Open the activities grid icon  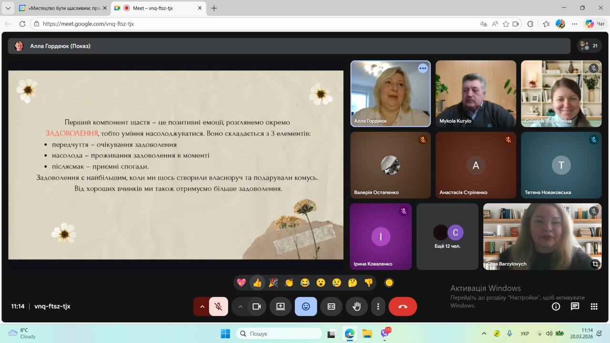pos(594,307)
